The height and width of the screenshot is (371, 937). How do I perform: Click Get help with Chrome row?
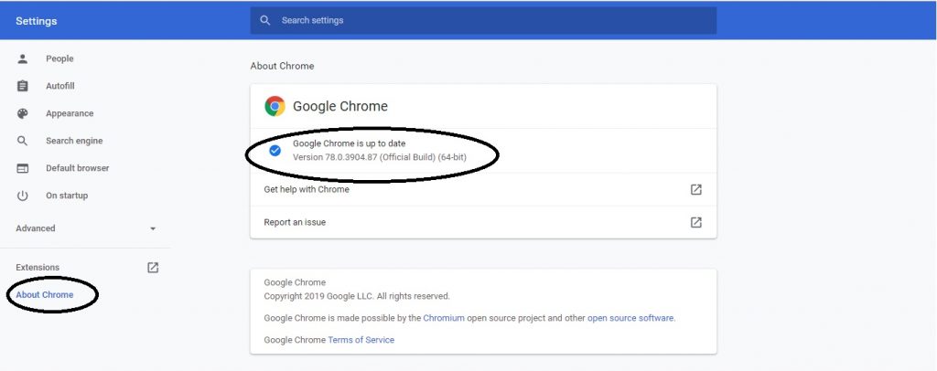pyautogui.click(x=483, y=189)
